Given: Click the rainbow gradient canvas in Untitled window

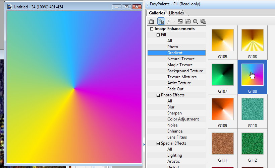Looking at the screenshot, I should 74,87.
